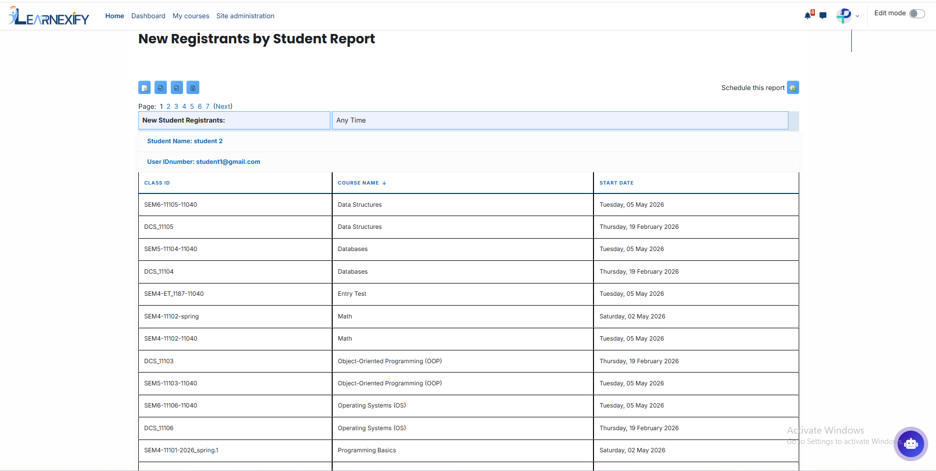The width and height of the screenshot is (936, 471).
Task: Go to page 2 of the report
Action: click(x=168, y=106)
